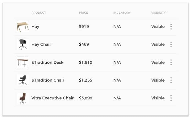The width and height of the screenshot is (191, 118).
Task: Click the Hay desk product thumbnail
Action: [23, 27]
